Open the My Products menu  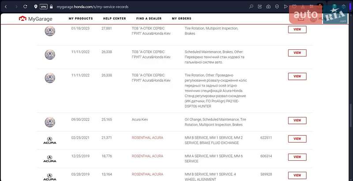tap(81, 19)
